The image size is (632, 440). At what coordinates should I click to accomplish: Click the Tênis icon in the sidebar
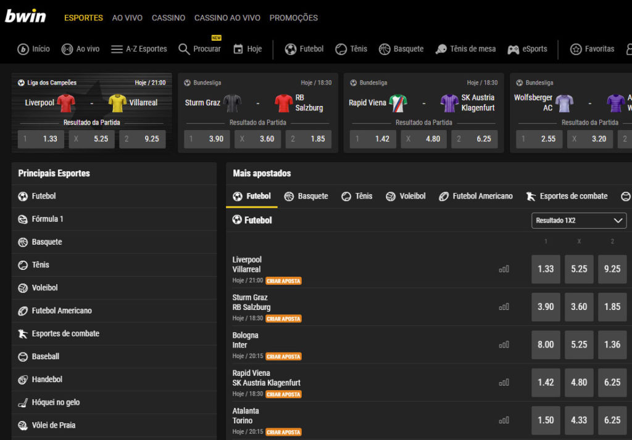pos(23,265)
